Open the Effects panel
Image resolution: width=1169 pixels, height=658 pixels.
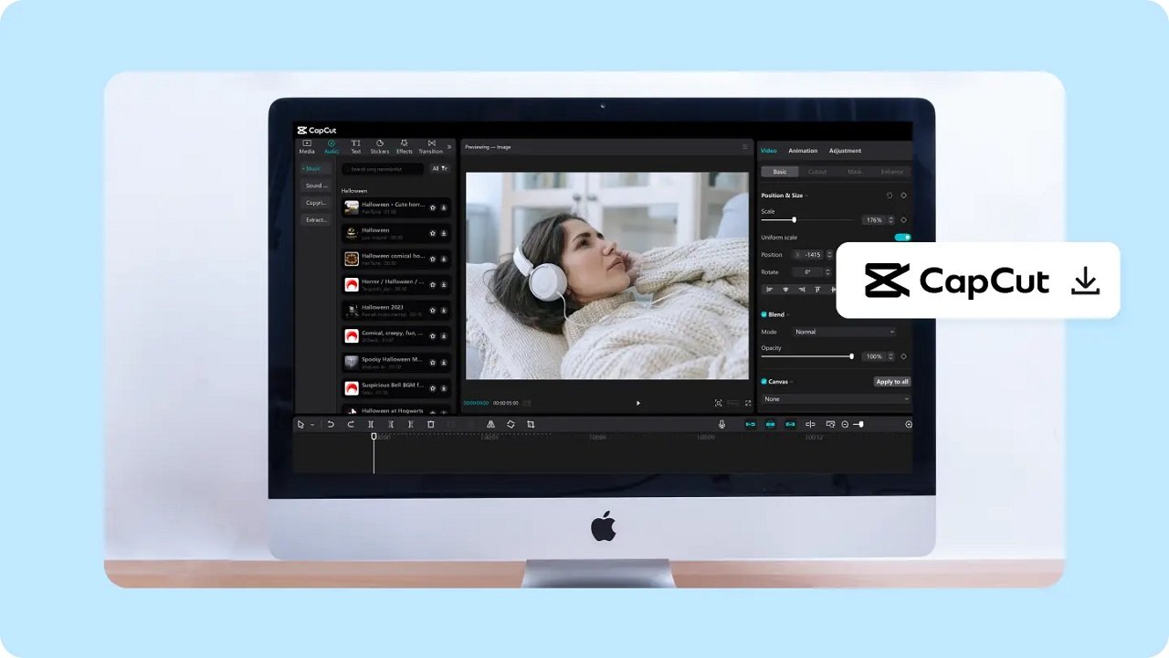[x=405, y=145]
